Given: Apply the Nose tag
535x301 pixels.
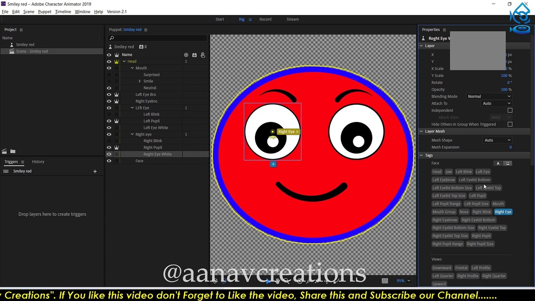Looking at the screenshot, I should [x=464, y=212].
